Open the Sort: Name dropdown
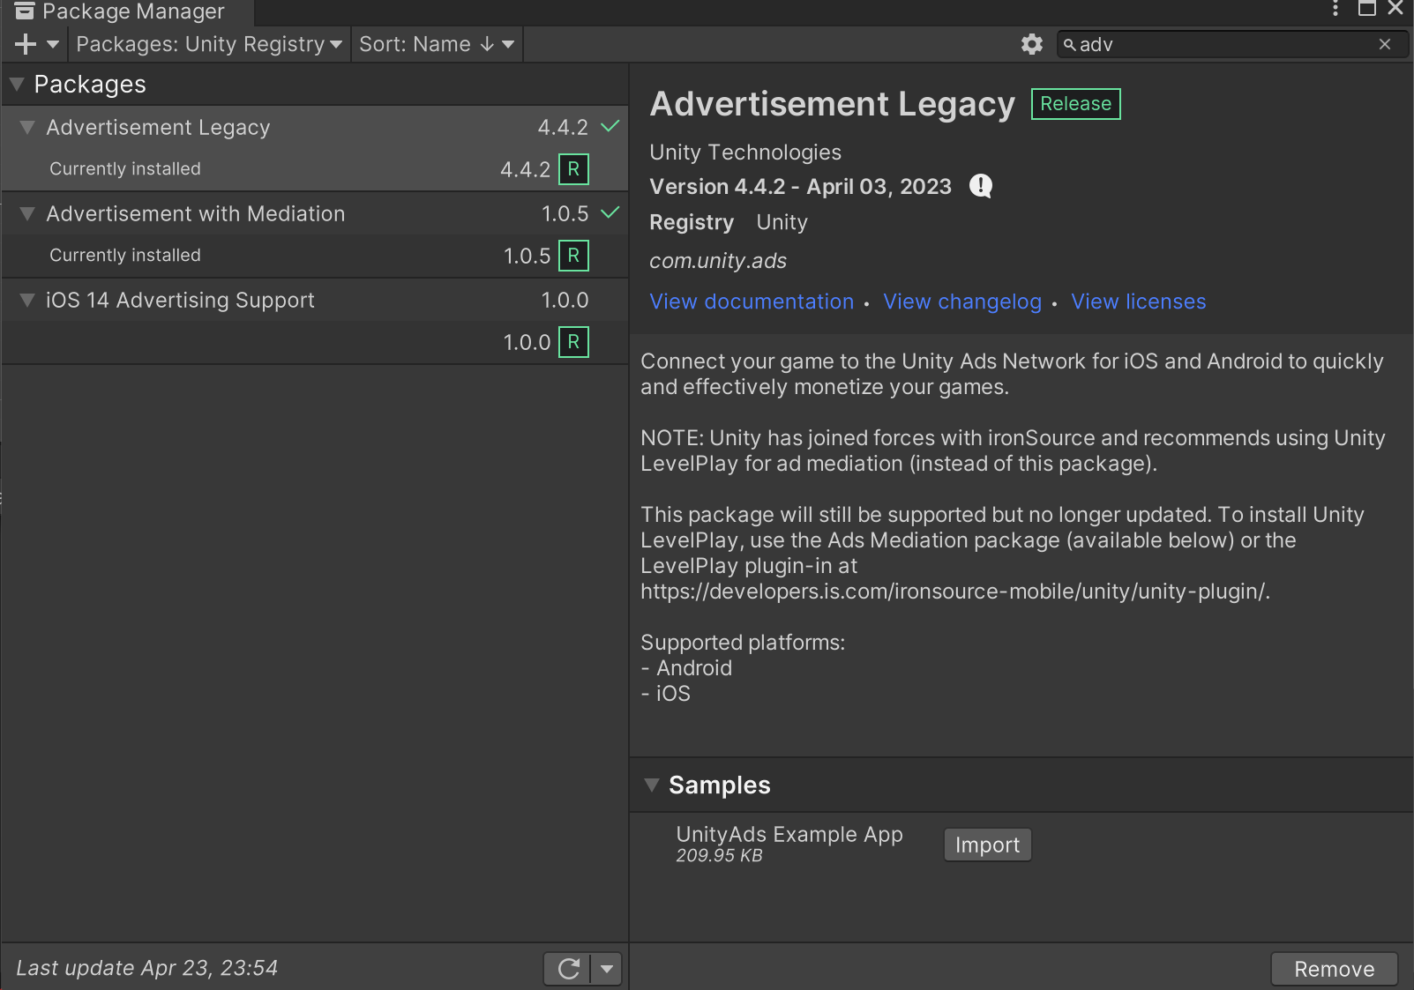Image resolution: width=1414 pixels, height=990 pixels. [437, 44]
